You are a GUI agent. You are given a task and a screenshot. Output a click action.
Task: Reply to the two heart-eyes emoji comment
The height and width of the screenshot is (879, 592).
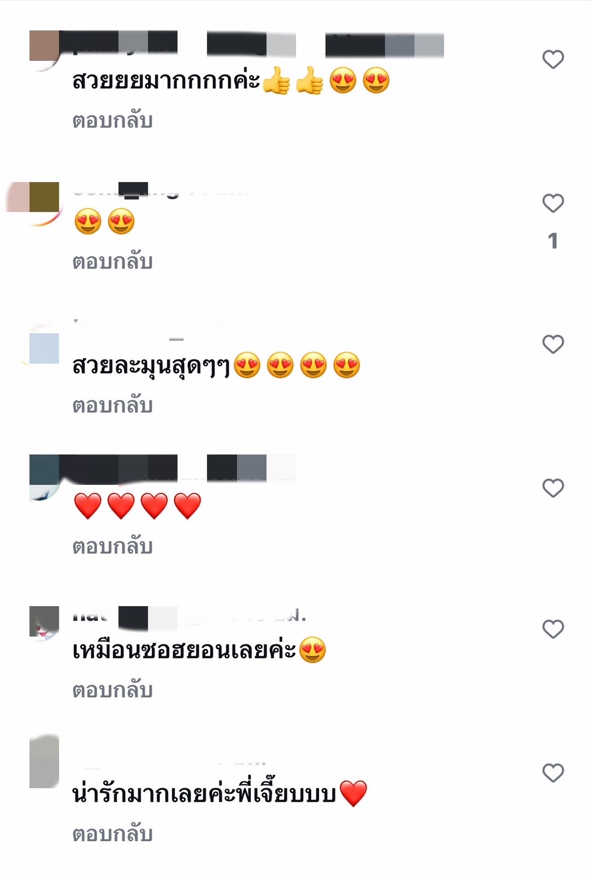coord(113,262)
